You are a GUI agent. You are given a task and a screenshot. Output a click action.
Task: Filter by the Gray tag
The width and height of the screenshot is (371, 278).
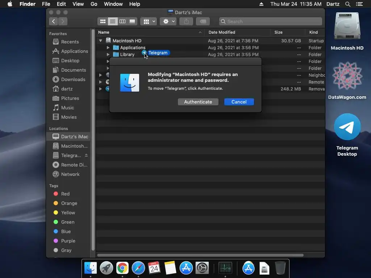pos(62,250)
